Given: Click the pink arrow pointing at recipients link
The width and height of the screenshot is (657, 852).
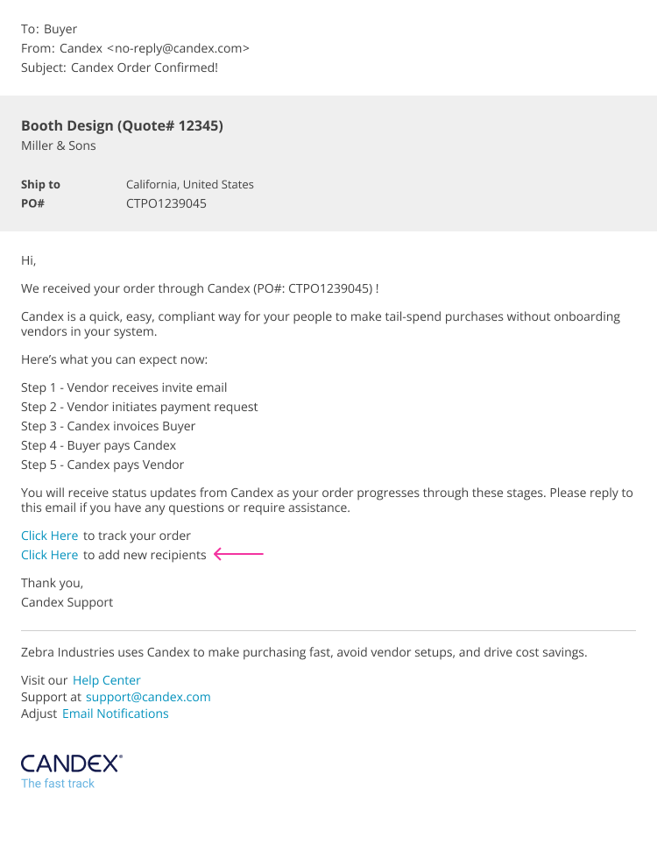Looking at the screenshot, I should 238,554.
